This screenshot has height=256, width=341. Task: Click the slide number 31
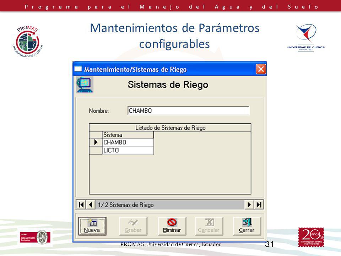[269, 244]
